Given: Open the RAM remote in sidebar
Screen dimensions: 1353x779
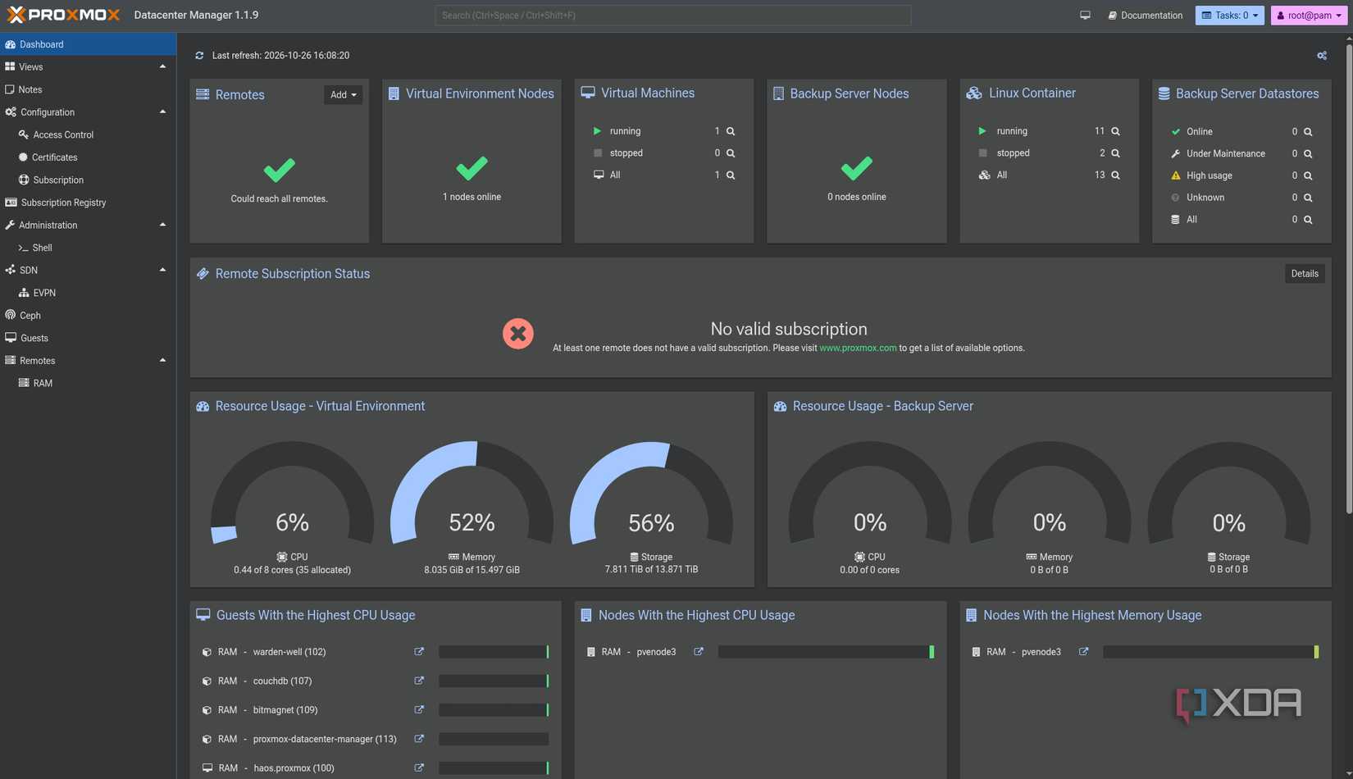Looking at the screenshot, I should 89,383.
